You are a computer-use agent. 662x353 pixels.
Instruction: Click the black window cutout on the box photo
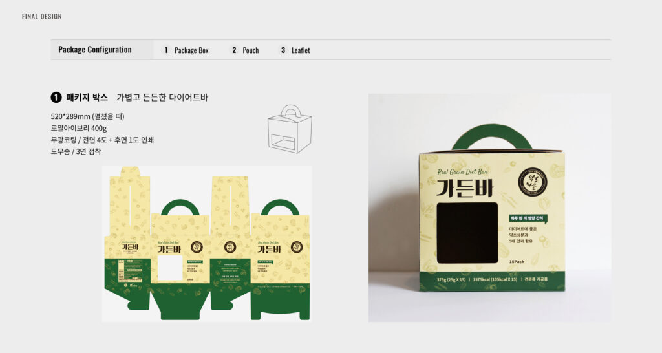467,233
